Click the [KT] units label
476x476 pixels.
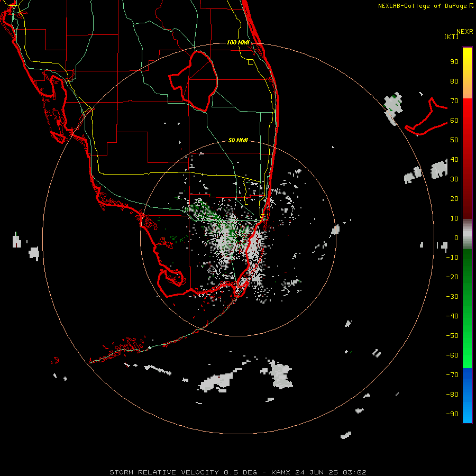point(452,36)
